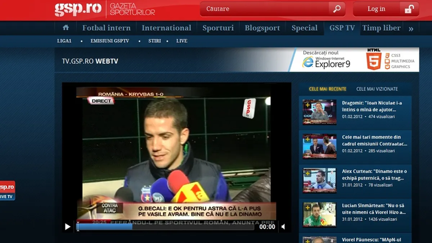Open the Fotbal intern menu
Viewport: 432px width, 243px height.
click(x=106, y=28)
